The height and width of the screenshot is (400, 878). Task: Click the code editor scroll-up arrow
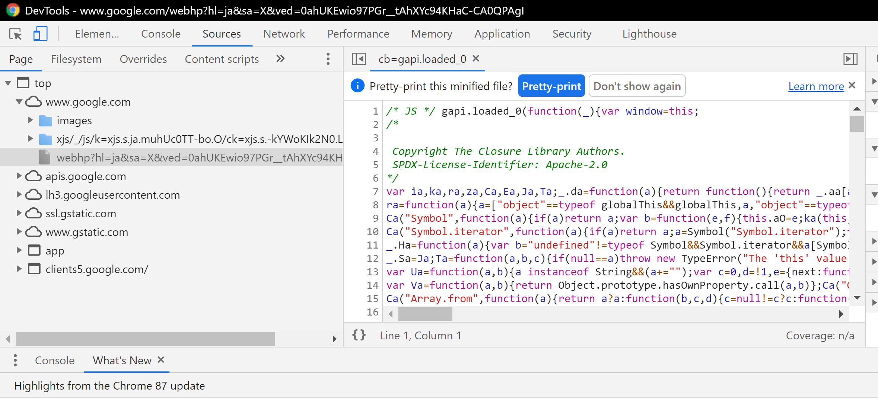857,109
